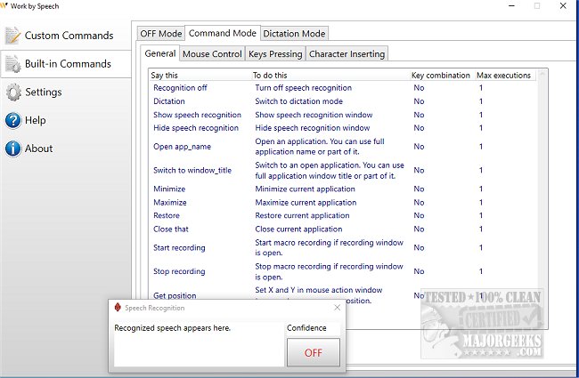The width and height of the screenshot is (579, 378).
Task: Click the Speech Recognition popup microphone icon
Action: 118,308
